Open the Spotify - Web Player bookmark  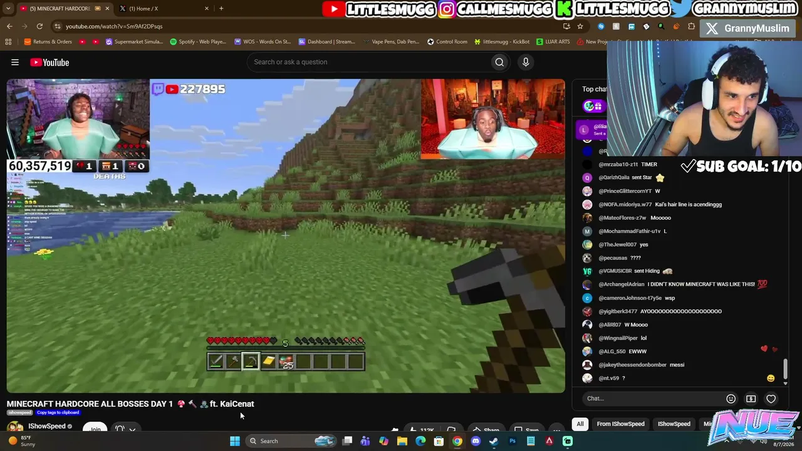pyautogui.click(x=198, y=42)
